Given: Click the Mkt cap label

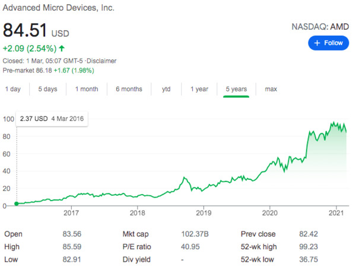Looking at the screenshot, I should point(135,234).
